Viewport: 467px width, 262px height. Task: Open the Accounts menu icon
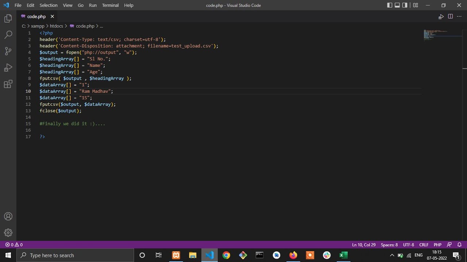[x=8, y=217]
